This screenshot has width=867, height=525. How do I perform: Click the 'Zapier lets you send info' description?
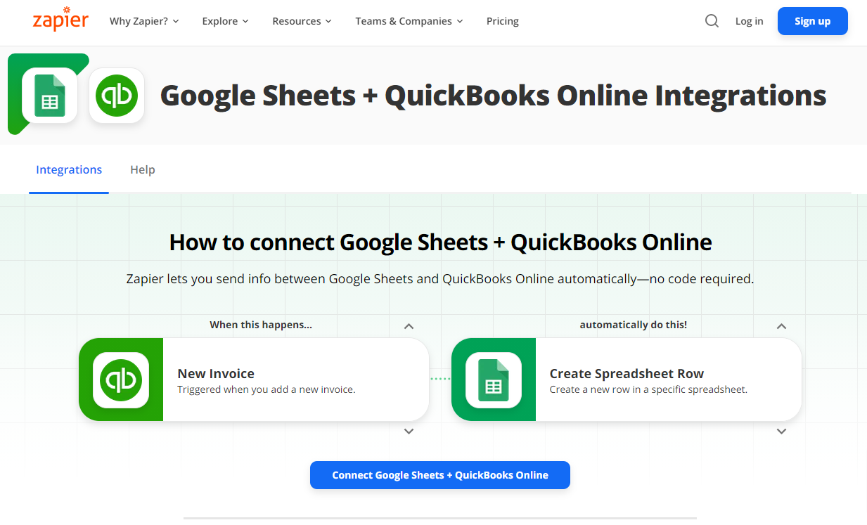(x=440, y=279)
